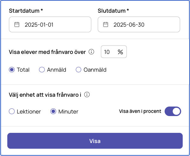Click the Visa även i procent label

click(x=140, y=111)
